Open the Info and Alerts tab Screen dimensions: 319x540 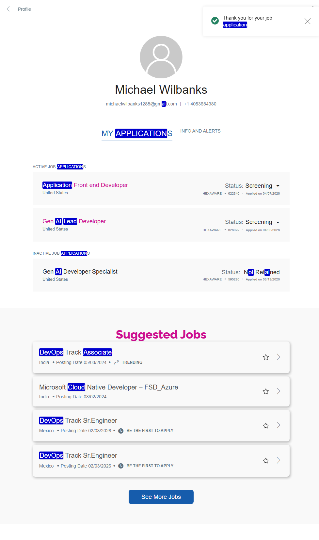click(x=200, y=131)
